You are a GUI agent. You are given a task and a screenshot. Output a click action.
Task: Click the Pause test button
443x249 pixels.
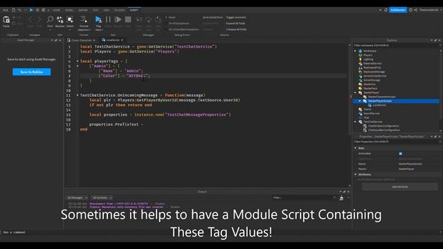click(108, 19)
